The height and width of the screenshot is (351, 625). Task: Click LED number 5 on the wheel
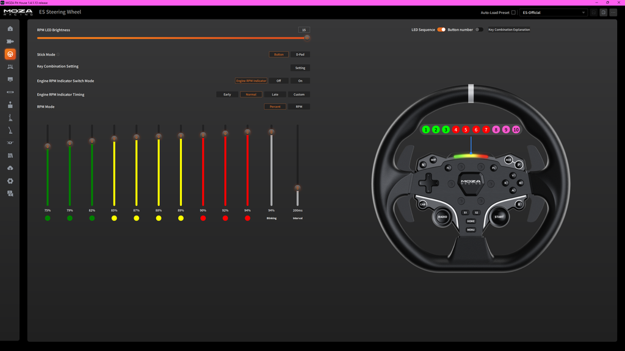point(466,130)
